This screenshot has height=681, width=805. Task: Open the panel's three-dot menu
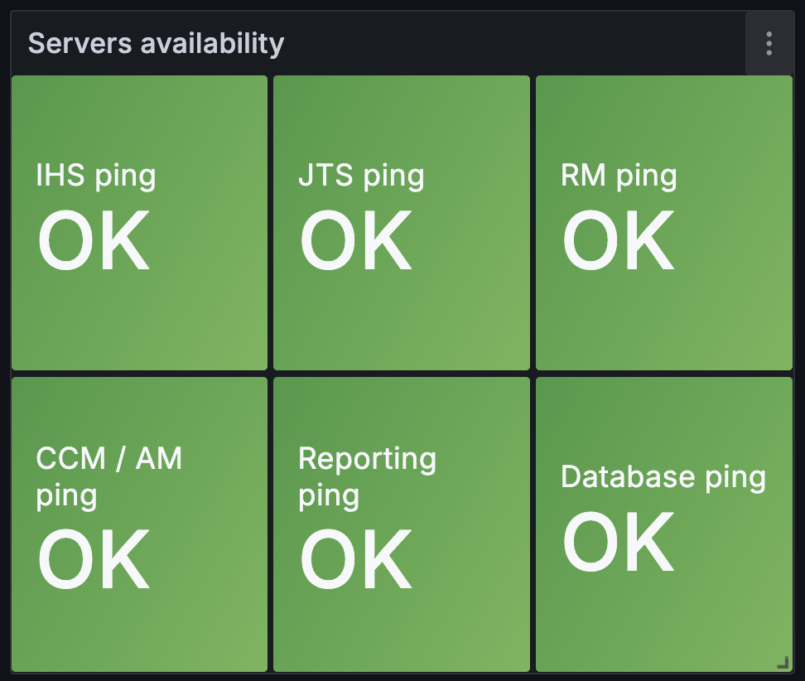pyautogui.click(x=769, y=44)
